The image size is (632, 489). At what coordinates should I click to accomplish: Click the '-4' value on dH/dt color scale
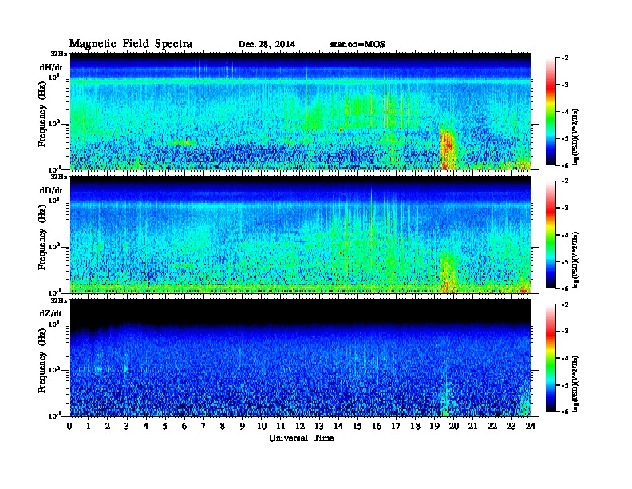[565, 112]
